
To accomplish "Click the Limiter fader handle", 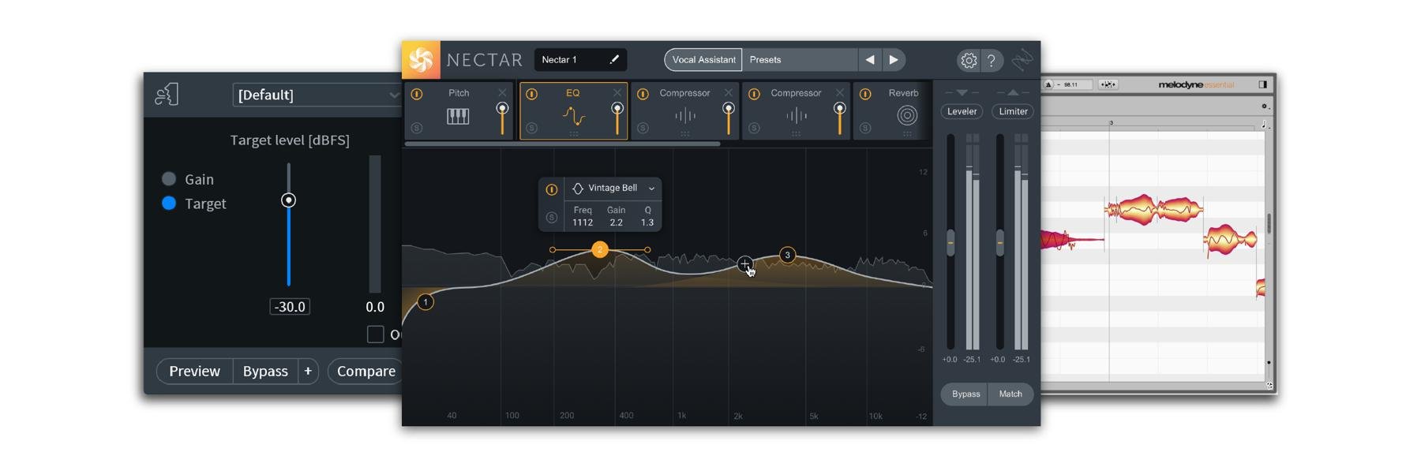I will (1000, 243).
